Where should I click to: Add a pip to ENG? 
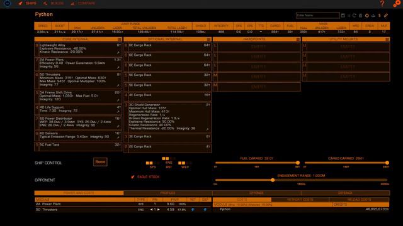169,163
